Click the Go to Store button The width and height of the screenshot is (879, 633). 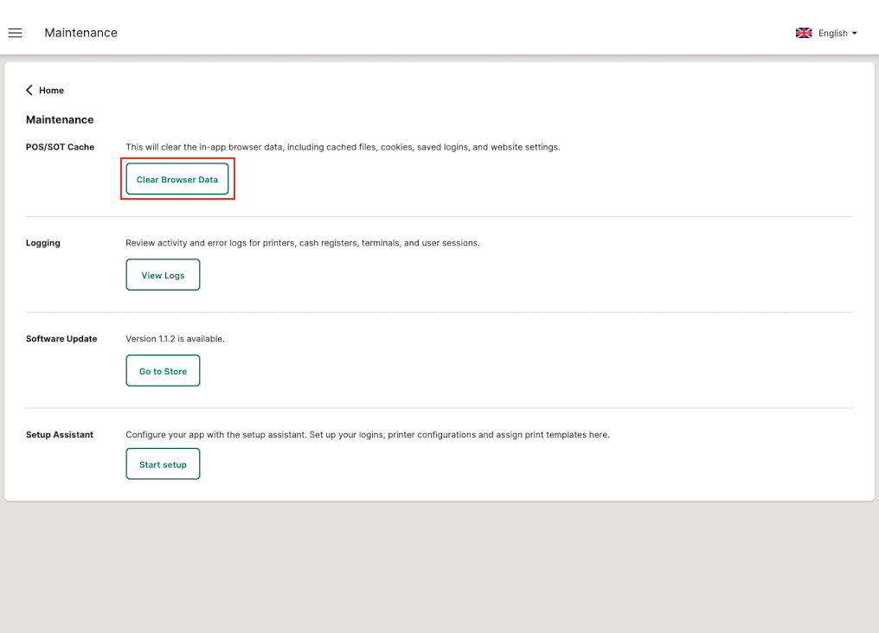click(x=163, y=371)
